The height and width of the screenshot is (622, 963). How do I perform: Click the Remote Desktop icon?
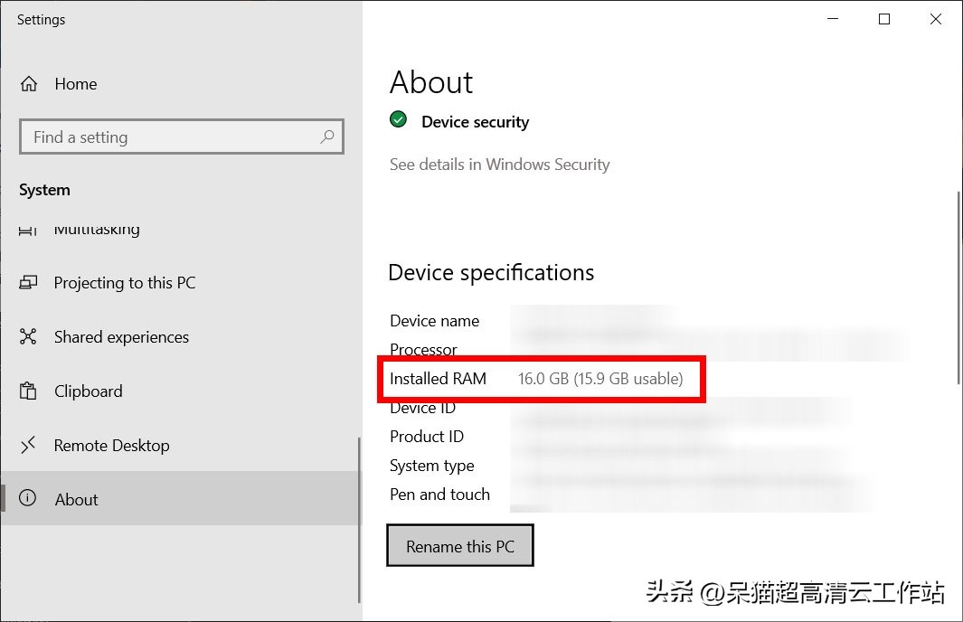tap(29, 445)
